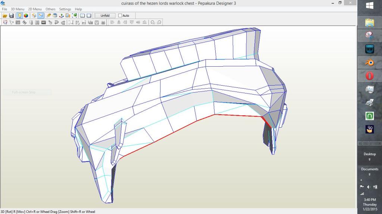This screenshot has width=382, height=214.
Task: Click the printer icon in second toolbar
Action: pos(103,22)
